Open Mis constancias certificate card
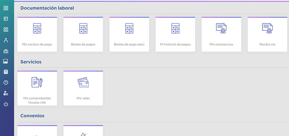The image size is (289, 136). pyautogui.click(x=221, y=34)
